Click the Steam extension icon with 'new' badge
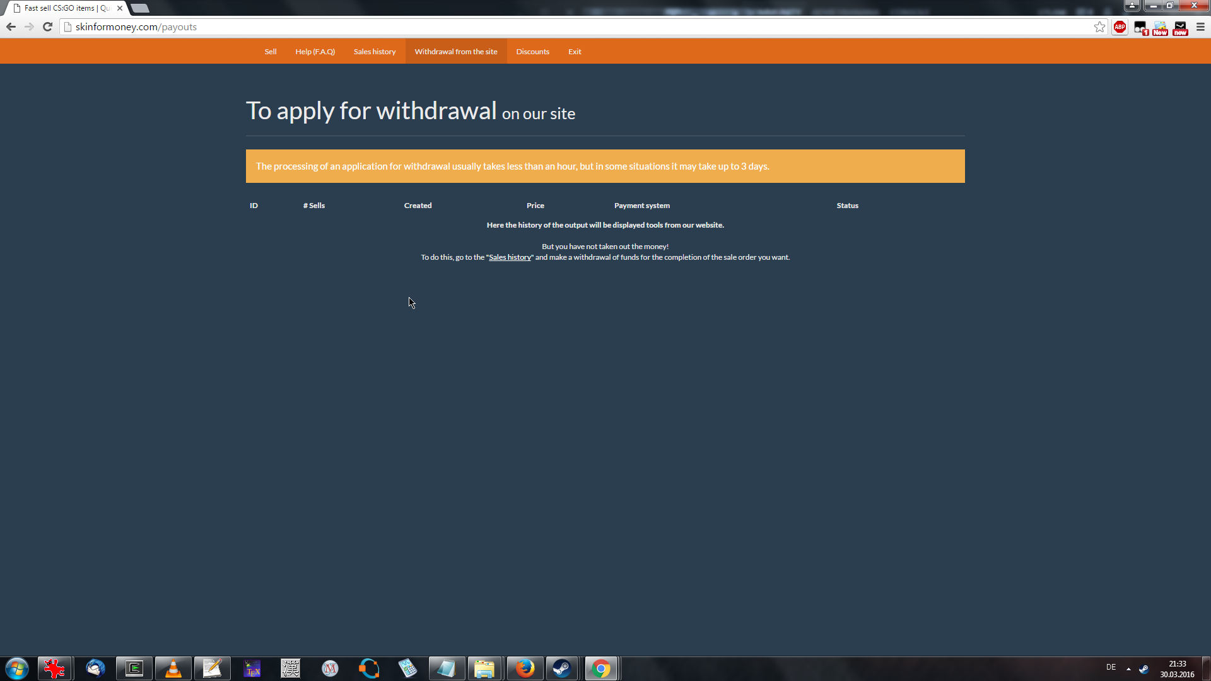This screenshot has width=1211, height=681. [x=1180, y=28]
